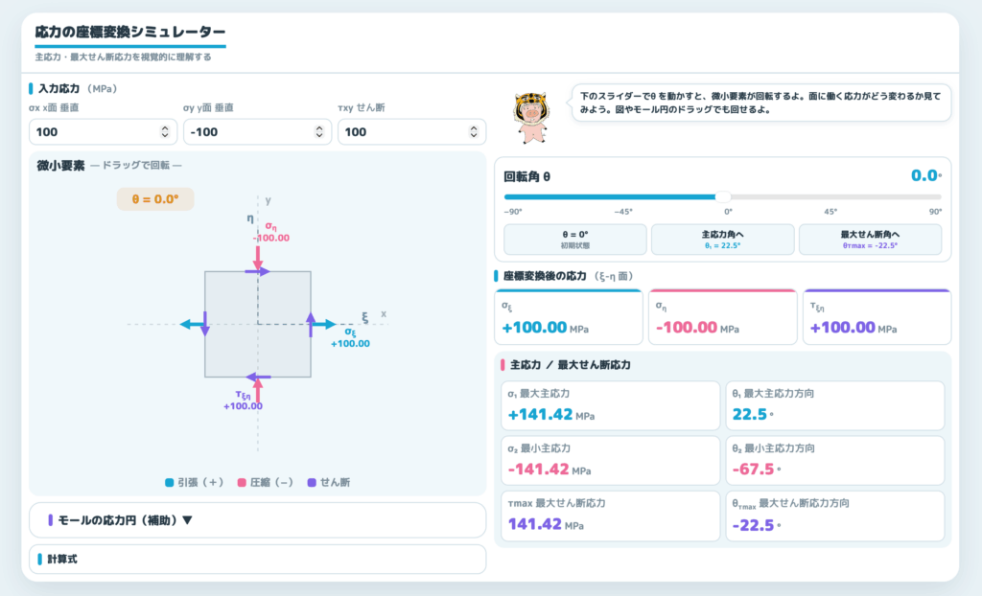Click the blue 引張 (+) legend swatch

point(169,483)
